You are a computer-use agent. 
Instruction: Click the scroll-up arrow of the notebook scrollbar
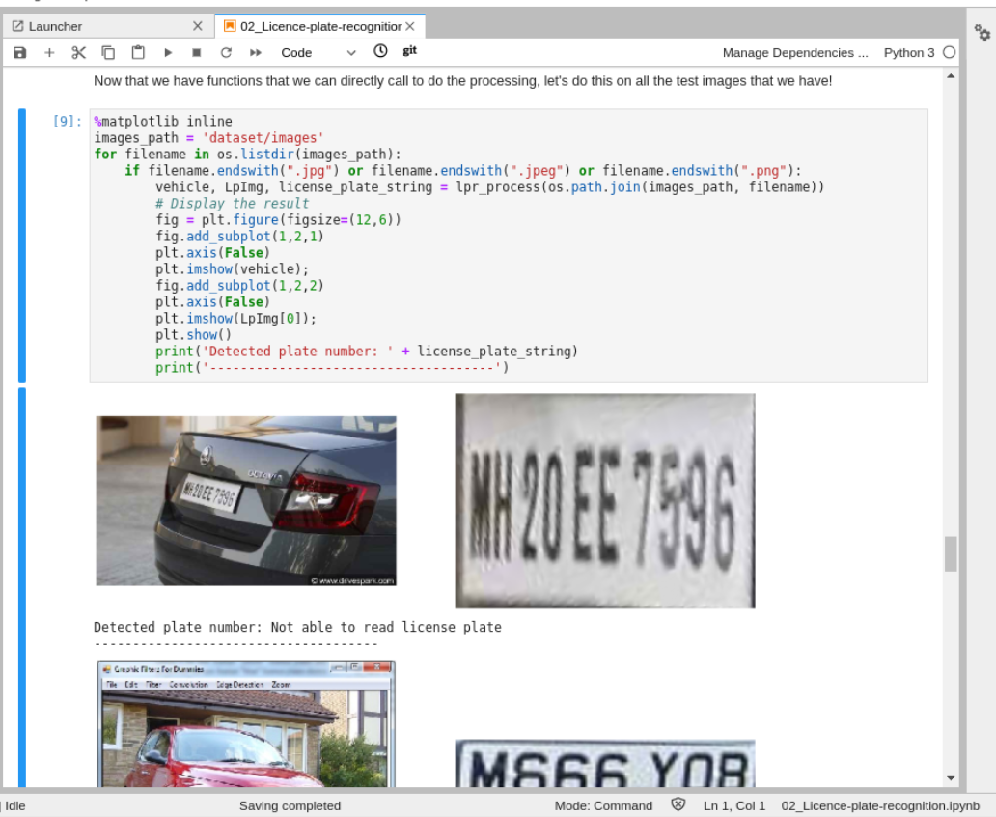(951, 76)
